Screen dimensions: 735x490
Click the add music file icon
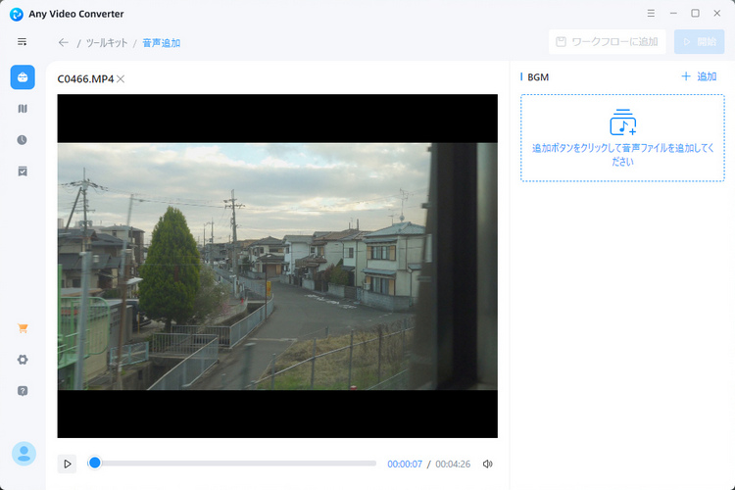pyautogui.click(x=623, y=122)
